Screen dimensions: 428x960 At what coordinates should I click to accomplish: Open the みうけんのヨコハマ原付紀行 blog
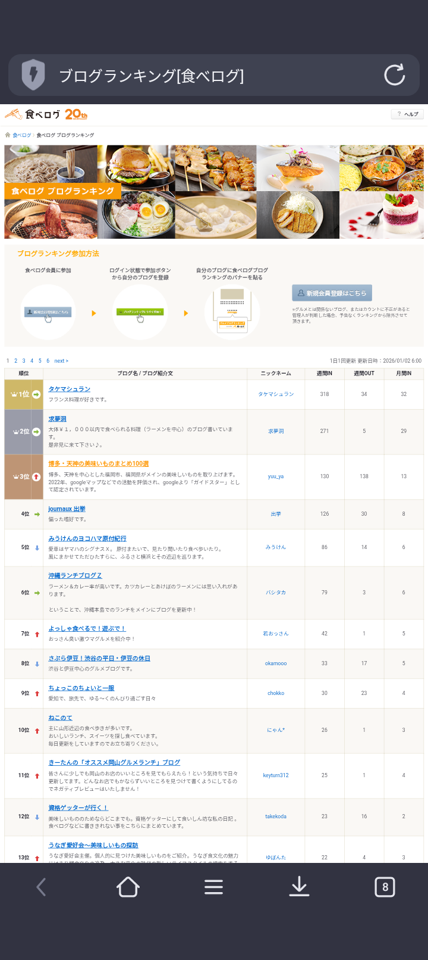[x=87, y=538]
